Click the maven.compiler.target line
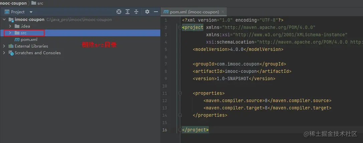363x143 pixels. tap(267, 108)
